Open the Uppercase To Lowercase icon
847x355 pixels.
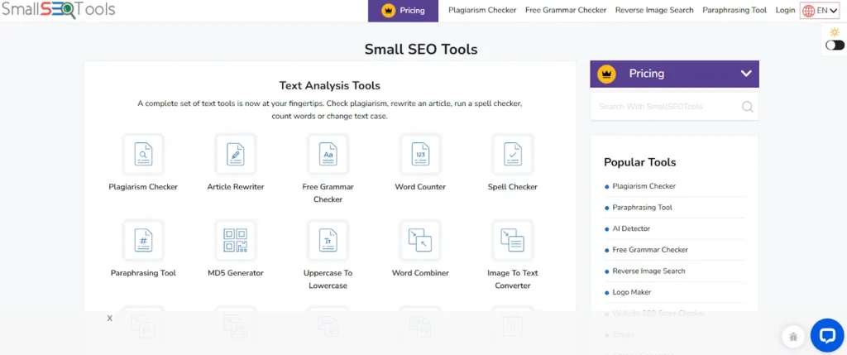tap(328, 241)
